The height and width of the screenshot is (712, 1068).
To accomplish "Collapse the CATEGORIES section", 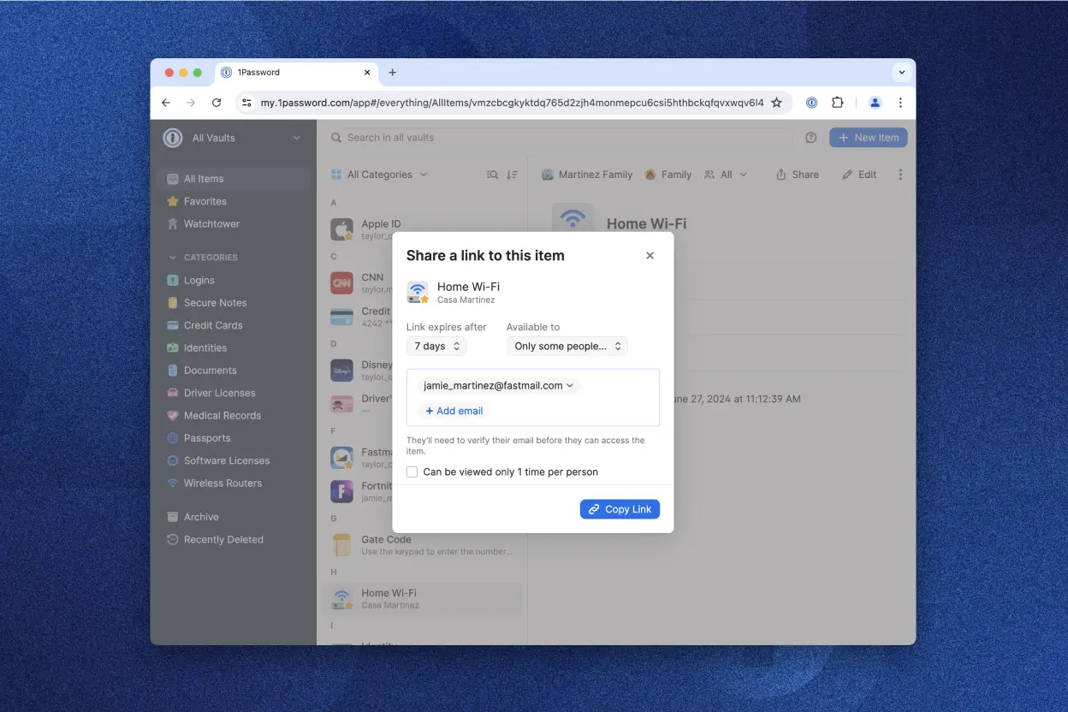I will pyautogui.click(x=204, y=257).
